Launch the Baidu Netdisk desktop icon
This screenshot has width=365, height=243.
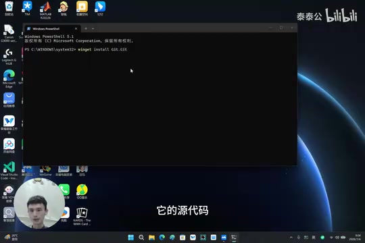[x=9, y=146]
